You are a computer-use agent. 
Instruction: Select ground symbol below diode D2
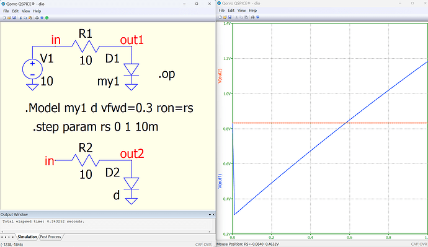point(132,201)
